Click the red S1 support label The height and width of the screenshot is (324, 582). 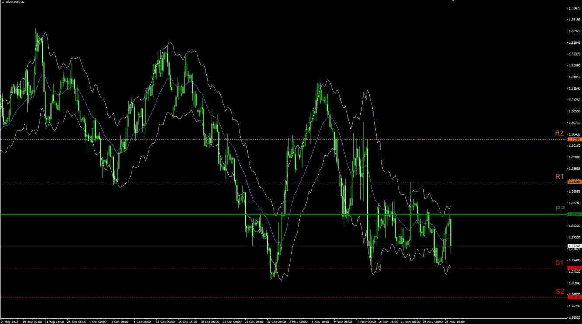[x=559, y=262]
